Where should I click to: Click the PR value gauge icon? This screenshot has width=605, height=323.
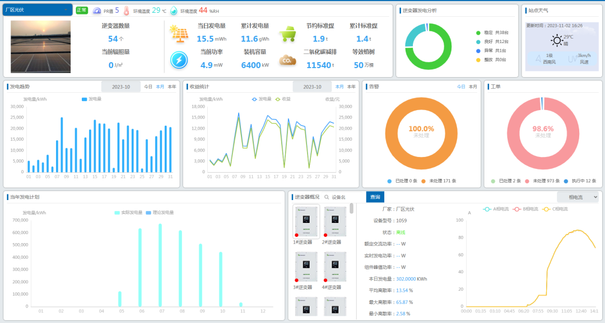[97, 11]
